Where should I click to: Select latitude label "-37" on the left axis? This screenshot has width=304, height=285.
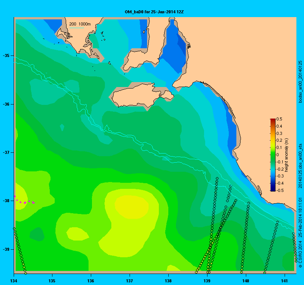pos(6,152)
